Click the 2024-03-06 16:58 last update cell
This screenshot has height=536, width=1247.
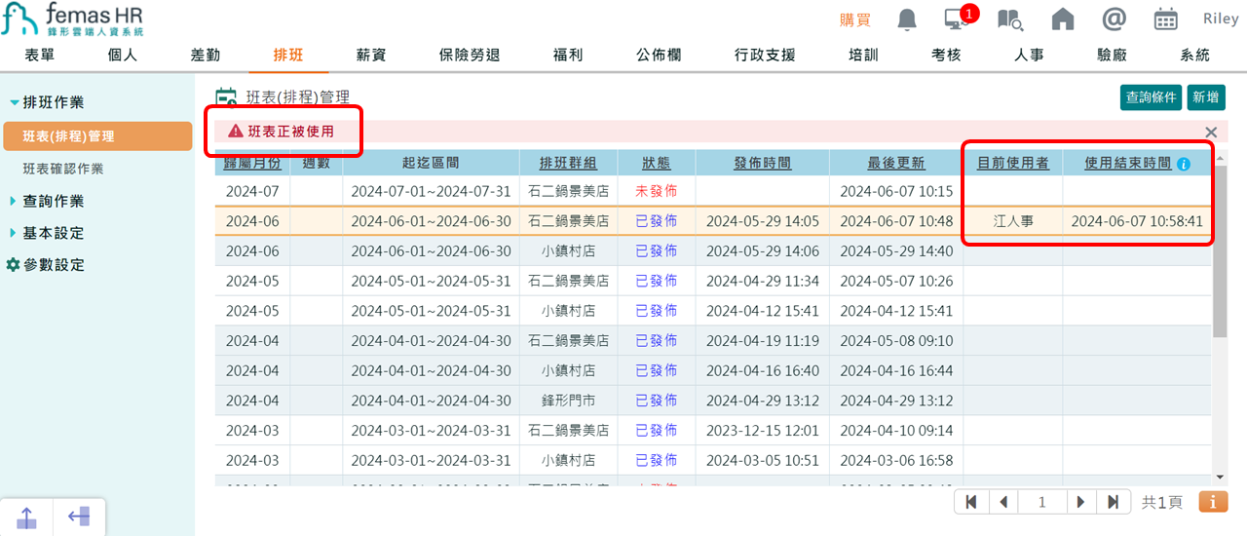(896, 460)
